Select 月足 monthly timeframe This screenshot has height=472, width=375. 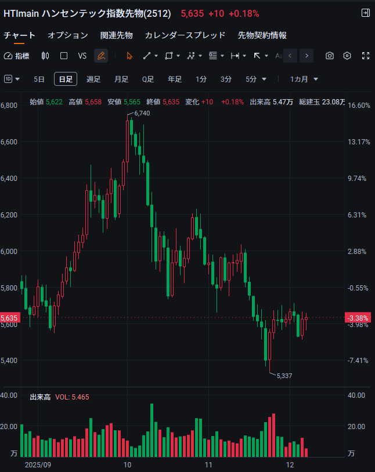coord(121,79)
